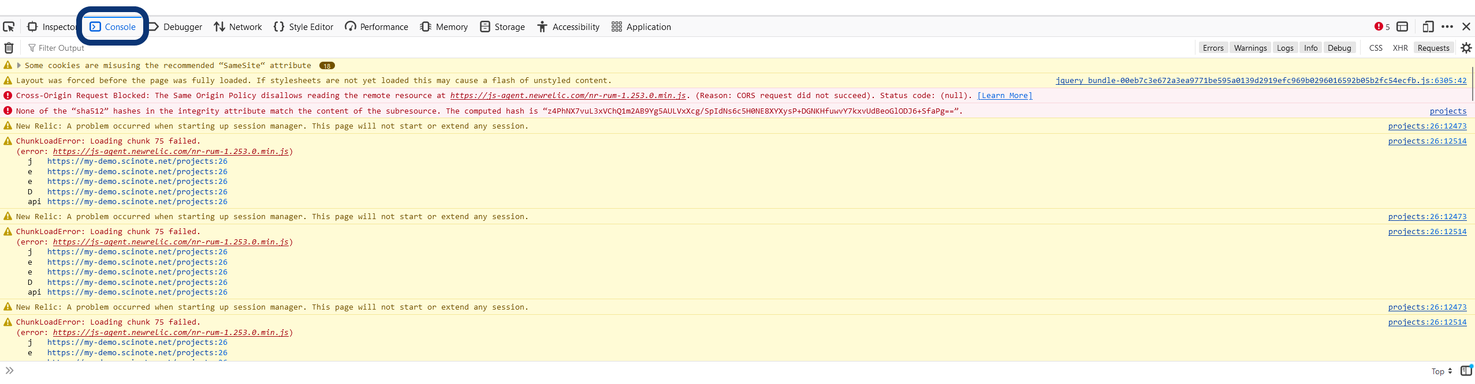The image size is (1475, 384).
Task: Open api stack frame link in first ChunkLoadError
Action: pos(137,201)
